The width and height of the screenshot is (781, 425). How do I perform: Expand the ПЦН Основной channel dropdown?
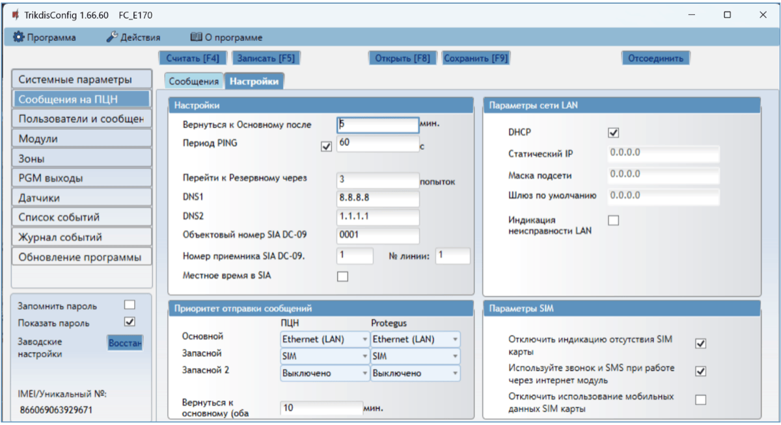325,339
